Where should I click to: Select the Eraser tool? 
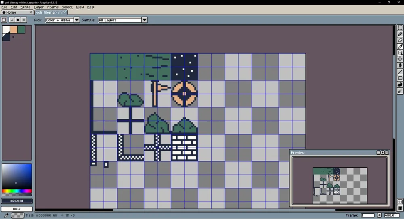click(400, 40)
